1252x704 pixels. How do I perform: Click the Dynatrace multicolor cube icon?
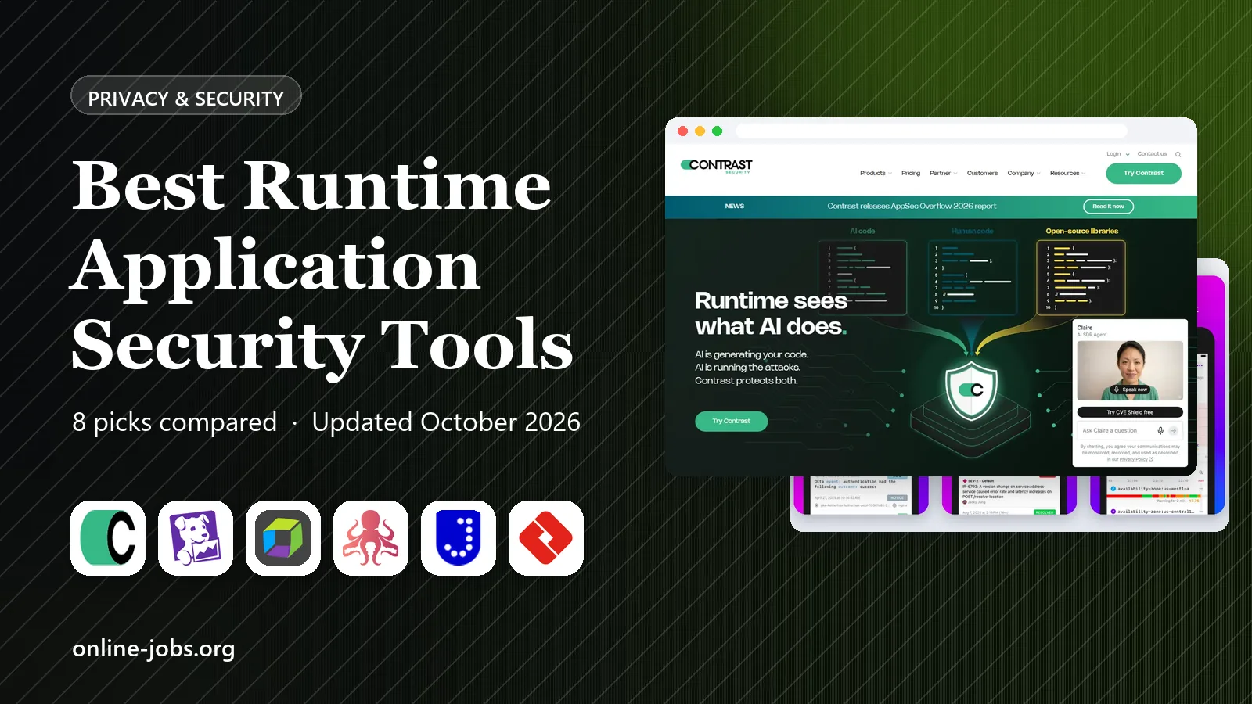tap(283, 538)
